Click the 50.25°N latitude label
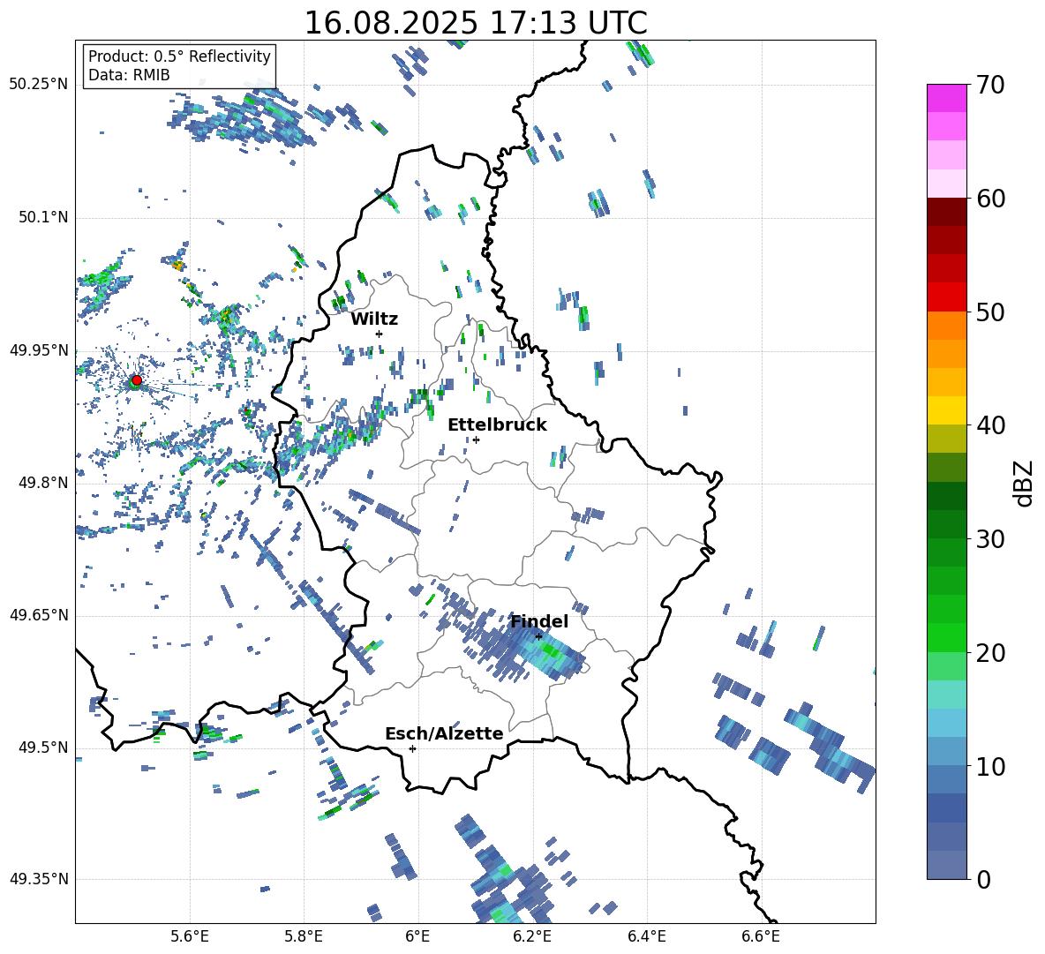This screenshot has height=954, width=1045. click(x=39, y=85)
